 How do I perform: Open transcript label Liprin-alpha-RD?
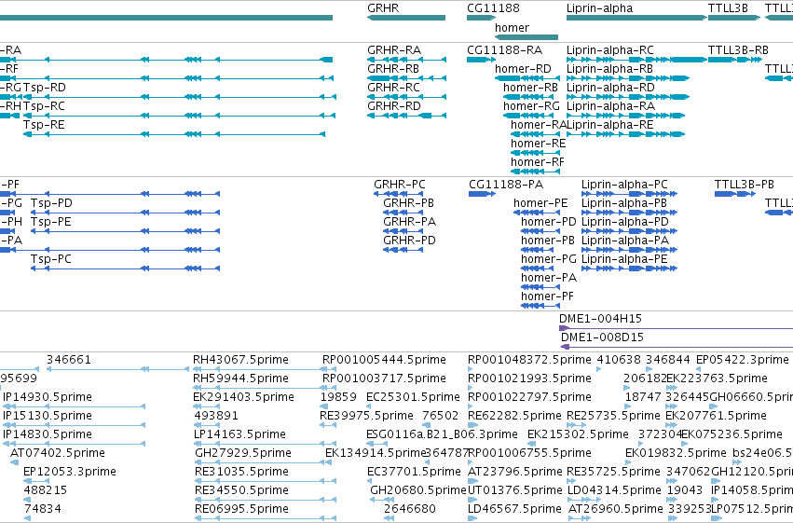610,88
